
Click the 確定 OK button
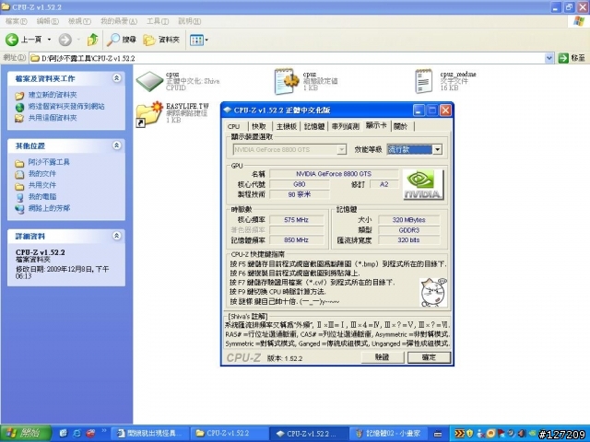click(x=429, y=357)
